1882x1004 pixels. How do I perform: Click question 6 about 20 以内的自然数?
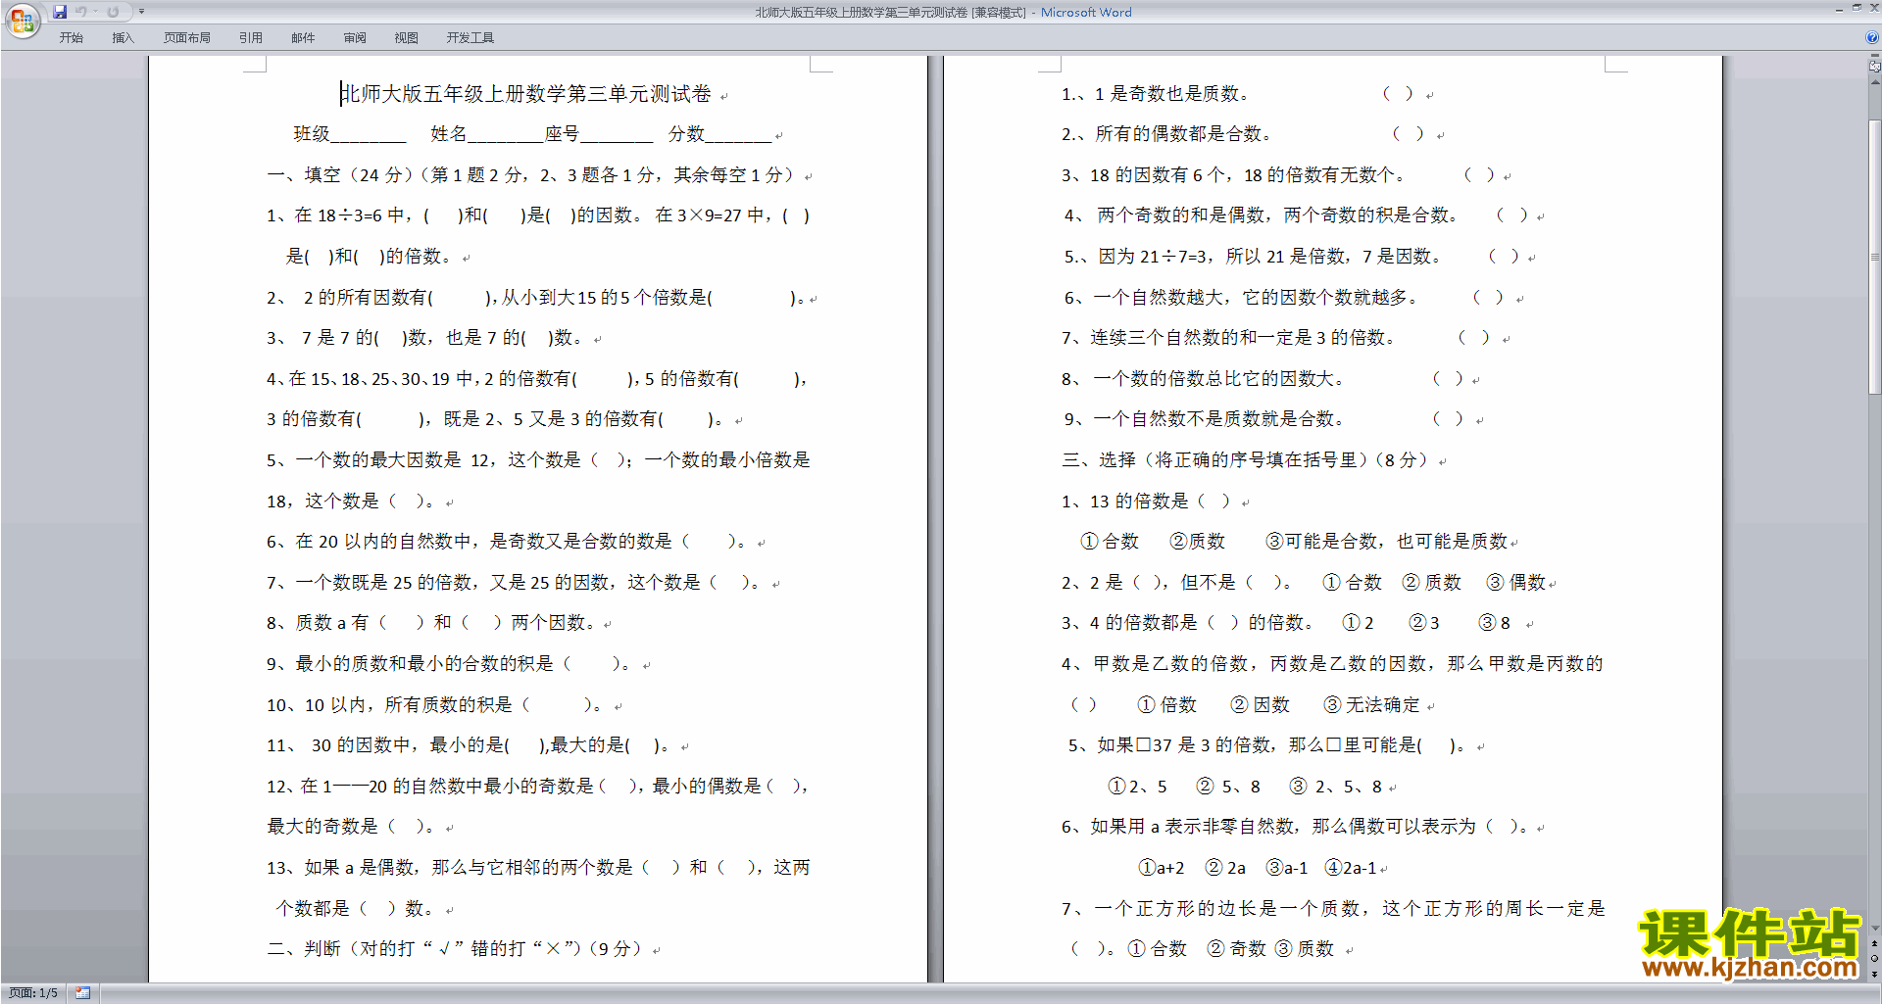click(507, 542)
